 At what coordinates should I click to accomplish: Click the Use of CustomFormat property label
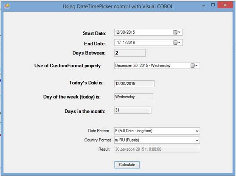pyautogui.click(x=68, y=66)
